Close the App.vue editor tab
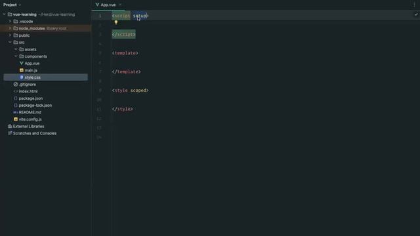This screenshot has width=420, height=236. (120, 5)
